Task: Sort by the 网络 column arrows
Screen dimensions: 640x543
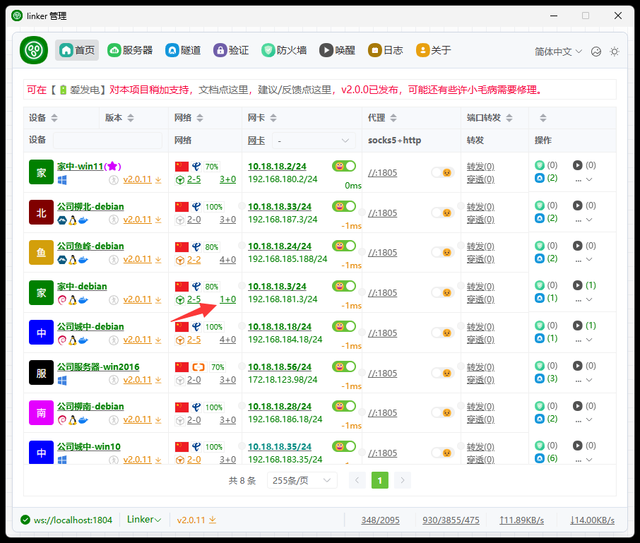Action: click(x=200, y=118)
